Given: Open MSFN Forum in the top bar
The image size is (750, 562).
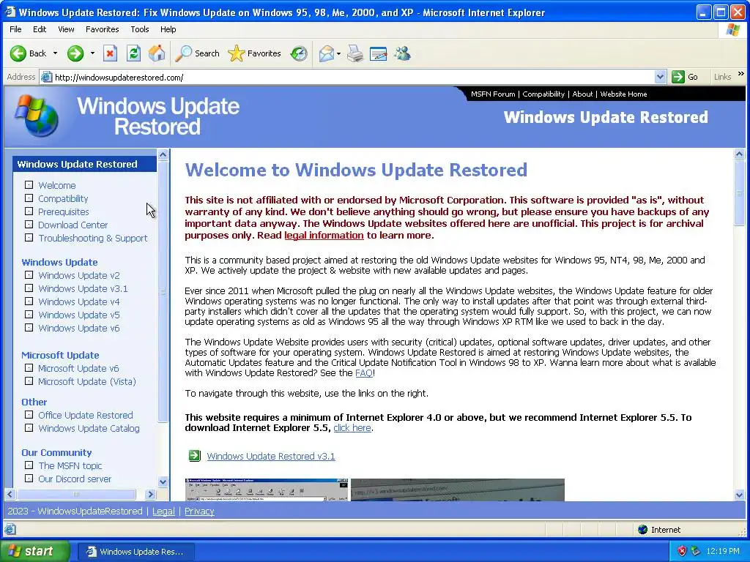Looking at the screenshot, I should coord(493,94).
